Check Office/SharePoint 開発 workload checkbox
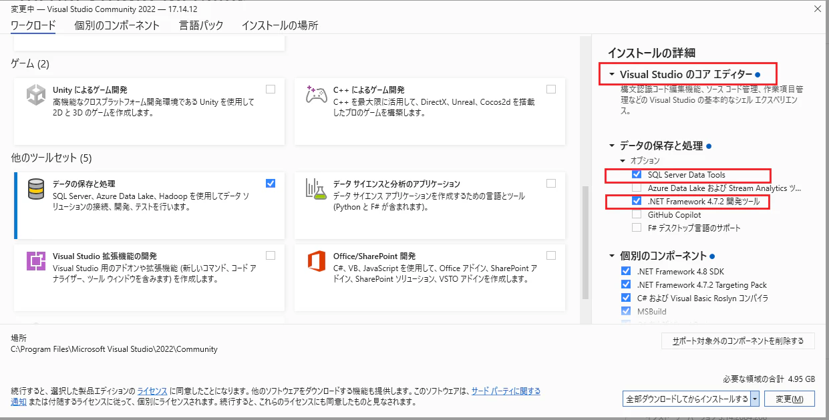This screenshot has width=829, height=420. click(551, 255)
